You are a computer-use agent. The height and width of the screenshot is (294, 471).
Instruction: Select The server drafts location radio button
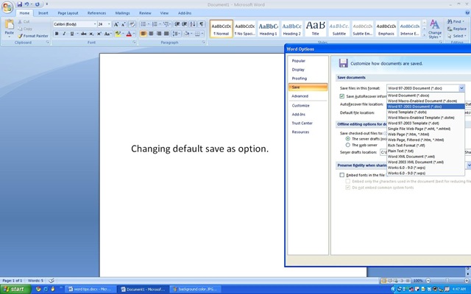(x=348, y=139)
